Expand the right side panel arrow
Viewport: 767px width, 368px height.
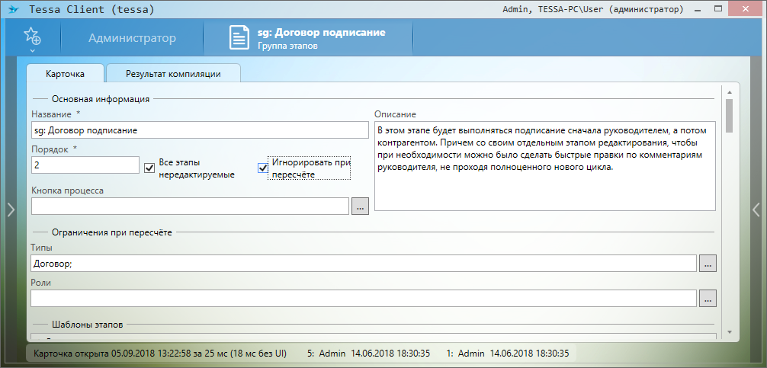756,210
